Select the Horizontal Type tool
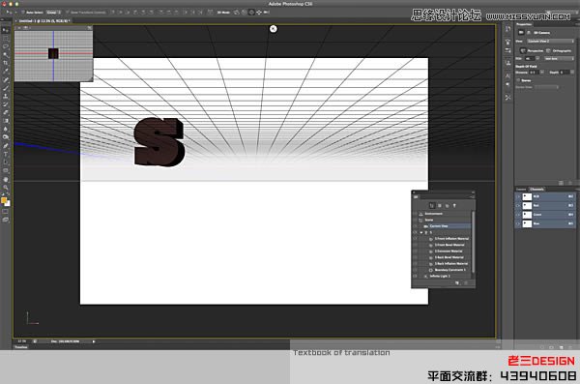The width and height of the screenshot is (580, 384). [6, 154]
